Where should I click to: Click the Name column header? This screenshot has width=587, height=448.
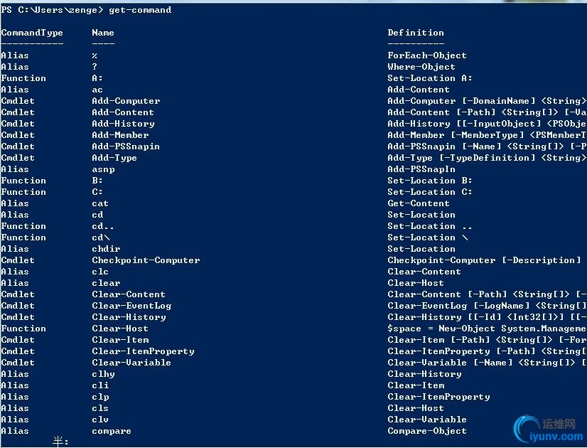click(103, 33)
